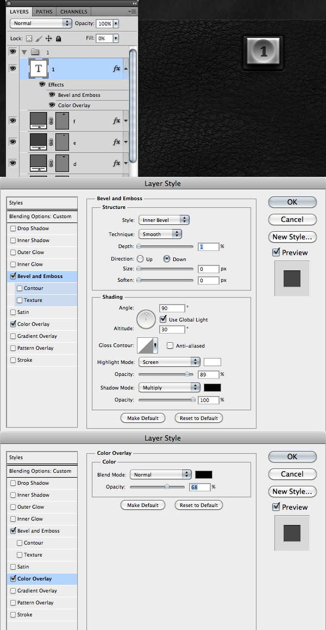Hide layer d with its eye icon
This screenshot has width=326, height=630.
point(13,163)
